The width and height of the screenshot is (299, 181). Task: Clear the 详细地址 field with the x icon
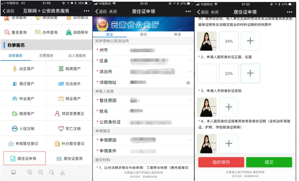coord(188,83)
